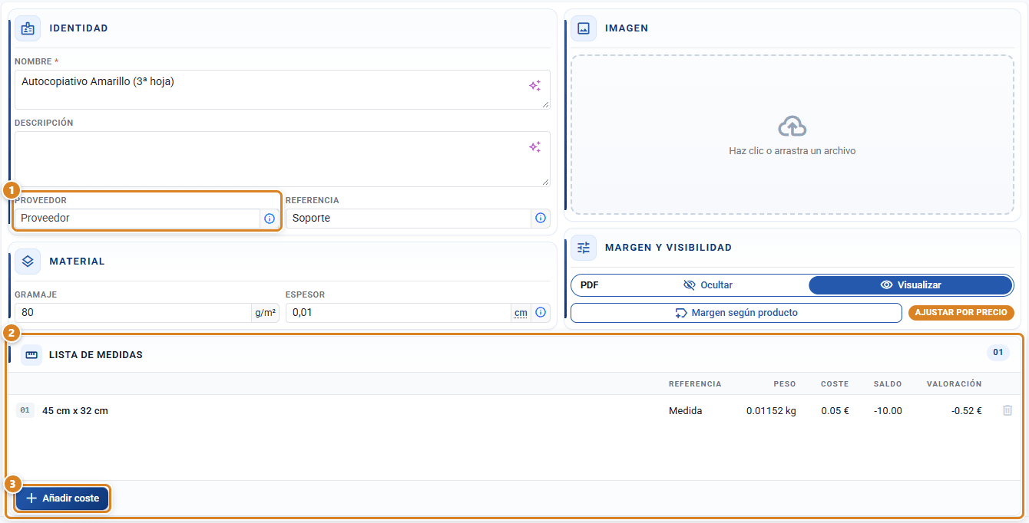The image size is (1029, 523).
Task: Click the Añadir coste button
Action: click(x=62, y=498)
